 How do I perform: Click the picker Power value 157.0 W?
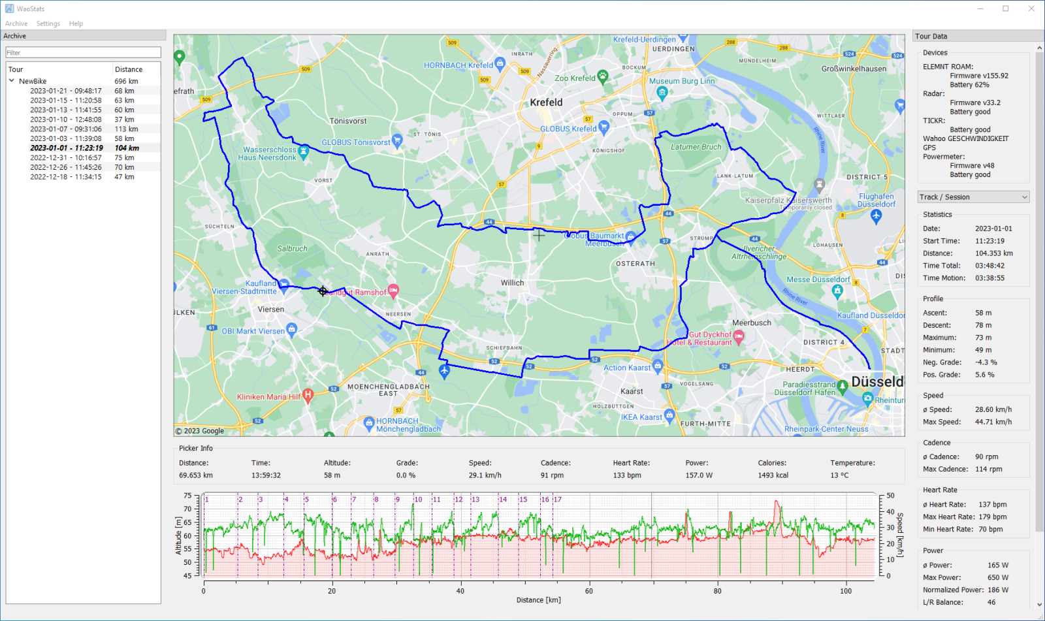[699, 475]
